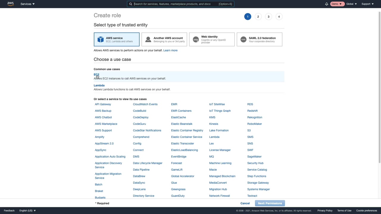
Task: Select AppStream 2.0 service
Action: point(104,144)
